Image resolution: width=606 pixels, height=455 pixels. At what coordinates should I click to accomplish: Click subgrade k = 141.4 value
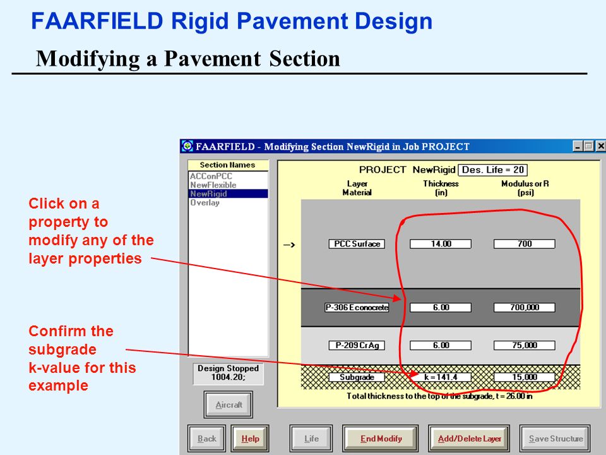click(x=441, y=377)
